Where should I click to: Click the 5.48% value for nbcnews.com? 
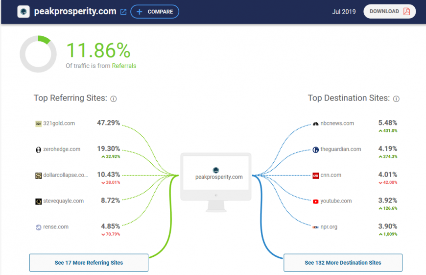pyautogui.click(x=388, y=123)
